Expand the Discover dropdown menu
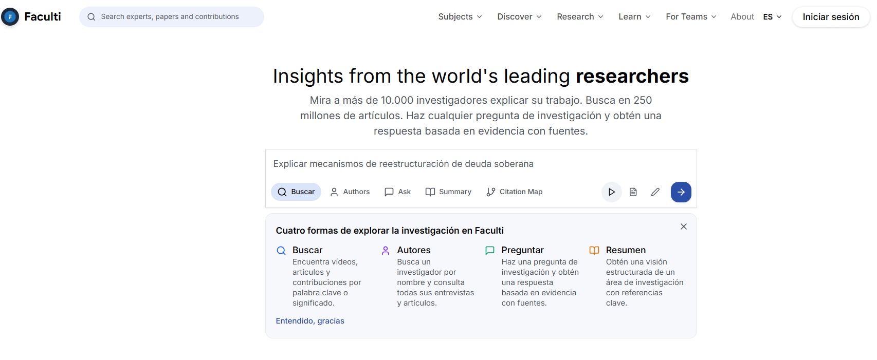 click(519, 17)
